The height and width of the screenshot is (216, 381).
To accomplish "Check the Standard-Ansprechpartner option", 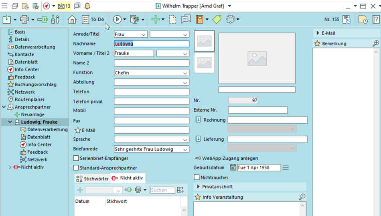I will pos(76,167).
